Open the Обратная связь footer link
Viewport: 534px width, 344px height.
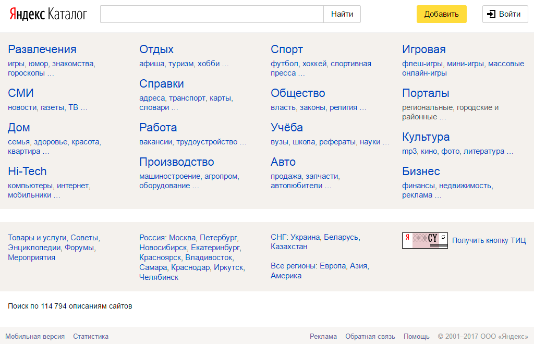(x=370, y=337)
